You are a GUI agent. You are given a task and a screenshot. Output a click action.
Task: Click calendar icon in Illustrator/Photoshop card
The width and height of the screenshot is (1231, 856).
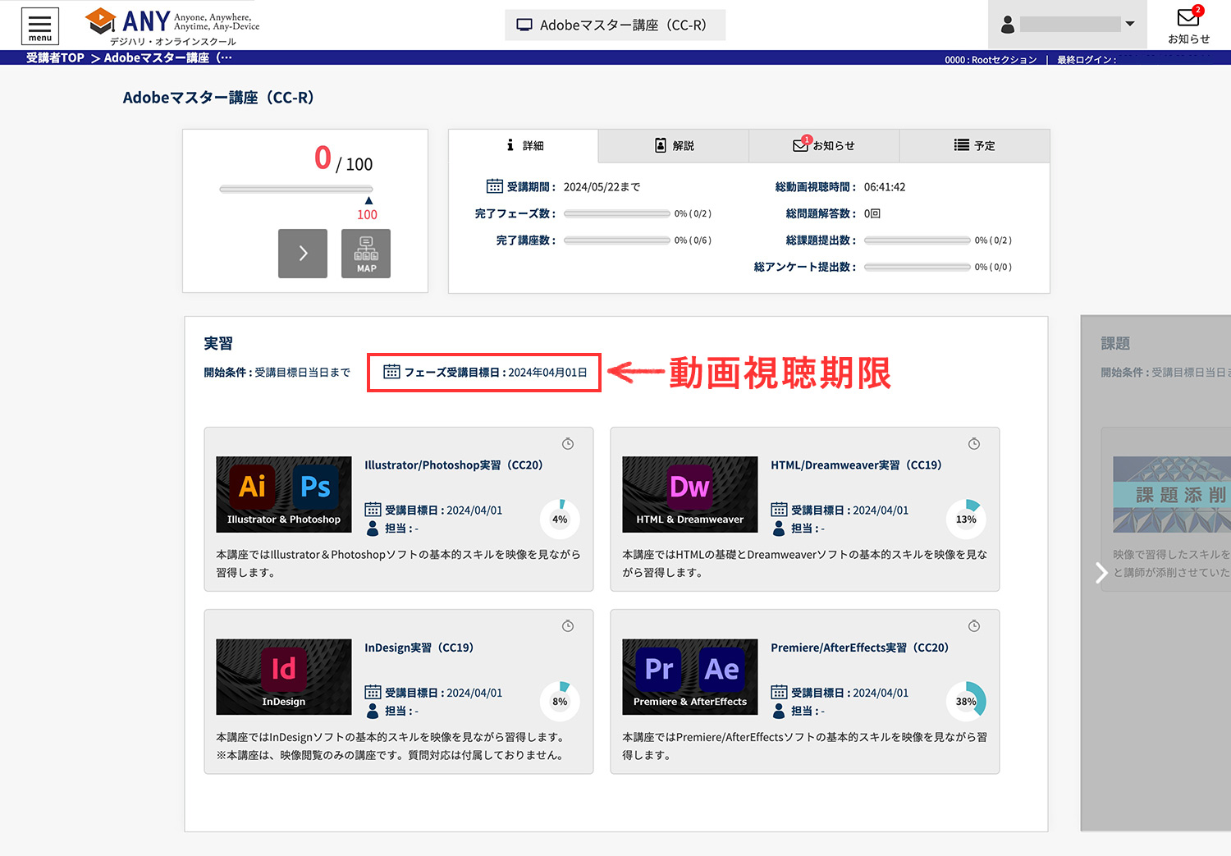[373, 510]
